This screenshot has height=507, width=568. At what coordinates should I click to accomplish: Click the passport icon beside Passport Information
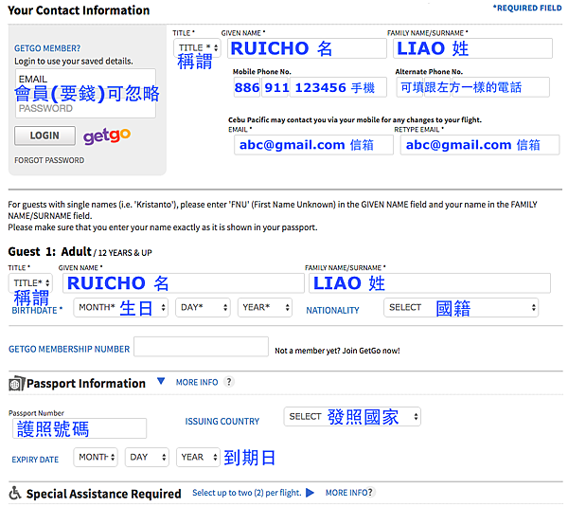point(17,384)
